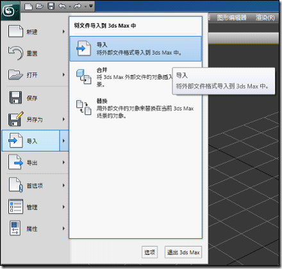Click the 3ds Max application logo button
282x269 pixels.
tap(10, 11)
